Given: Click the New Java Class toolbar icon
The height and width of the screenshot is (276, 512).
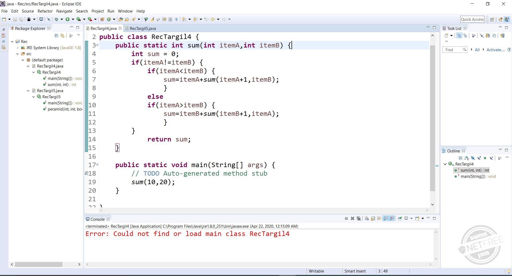Looking at the screenshot, I should pos(109,19).
